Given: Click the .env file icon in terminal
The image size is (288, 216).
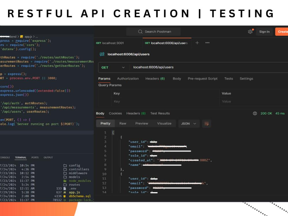Looking at the screenshot, I should (x=65, y=188).
